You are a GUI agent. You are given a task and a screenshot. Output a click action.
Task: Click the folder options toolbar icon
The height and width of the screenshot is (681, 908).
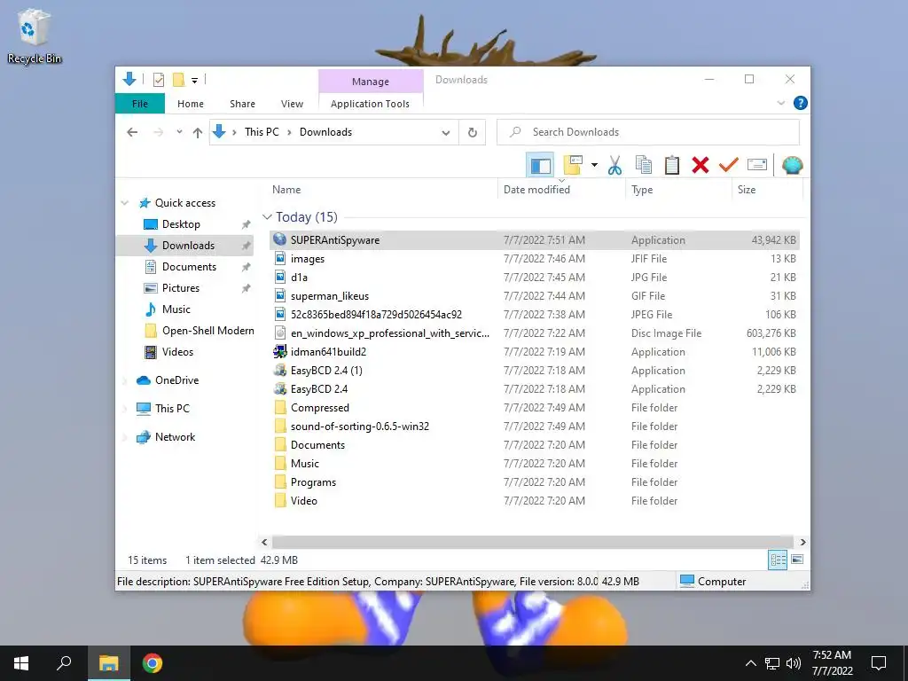point(573,166)
